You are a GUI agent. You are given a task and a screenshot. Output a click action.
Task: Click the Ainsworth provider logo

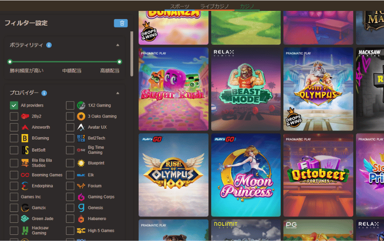click(25, 127)
